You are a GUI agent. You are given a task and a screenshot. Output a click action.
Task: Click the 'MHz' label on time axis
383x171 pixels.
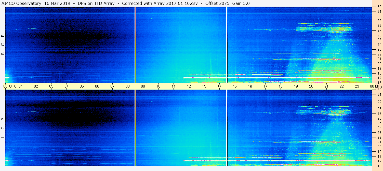(x=378, y=86)
